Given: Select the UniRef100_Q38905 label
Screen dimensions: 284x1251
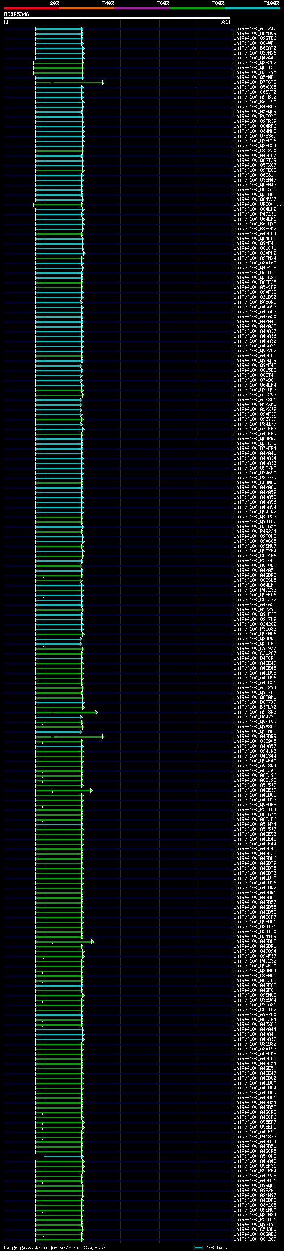Looking at the screenshot, I should click(255, 742).
